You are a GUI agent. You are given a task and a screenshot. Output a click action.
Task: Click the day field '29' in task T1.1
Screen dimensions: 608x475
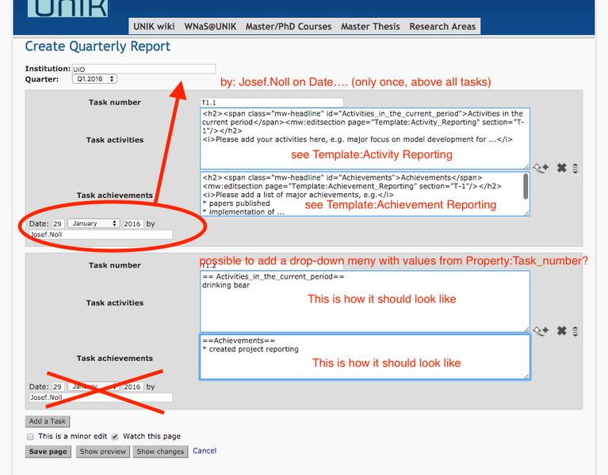click(57, 224)
